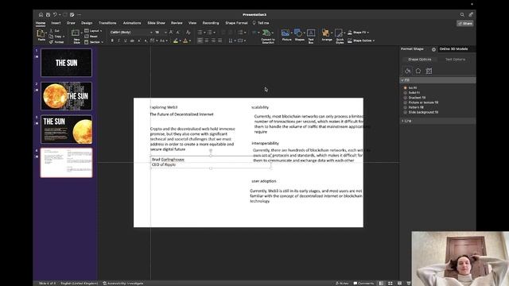This screenshot has height=286, width=509.
Task: Select the Pattern fill option
Action: click(x=405, y=107)
